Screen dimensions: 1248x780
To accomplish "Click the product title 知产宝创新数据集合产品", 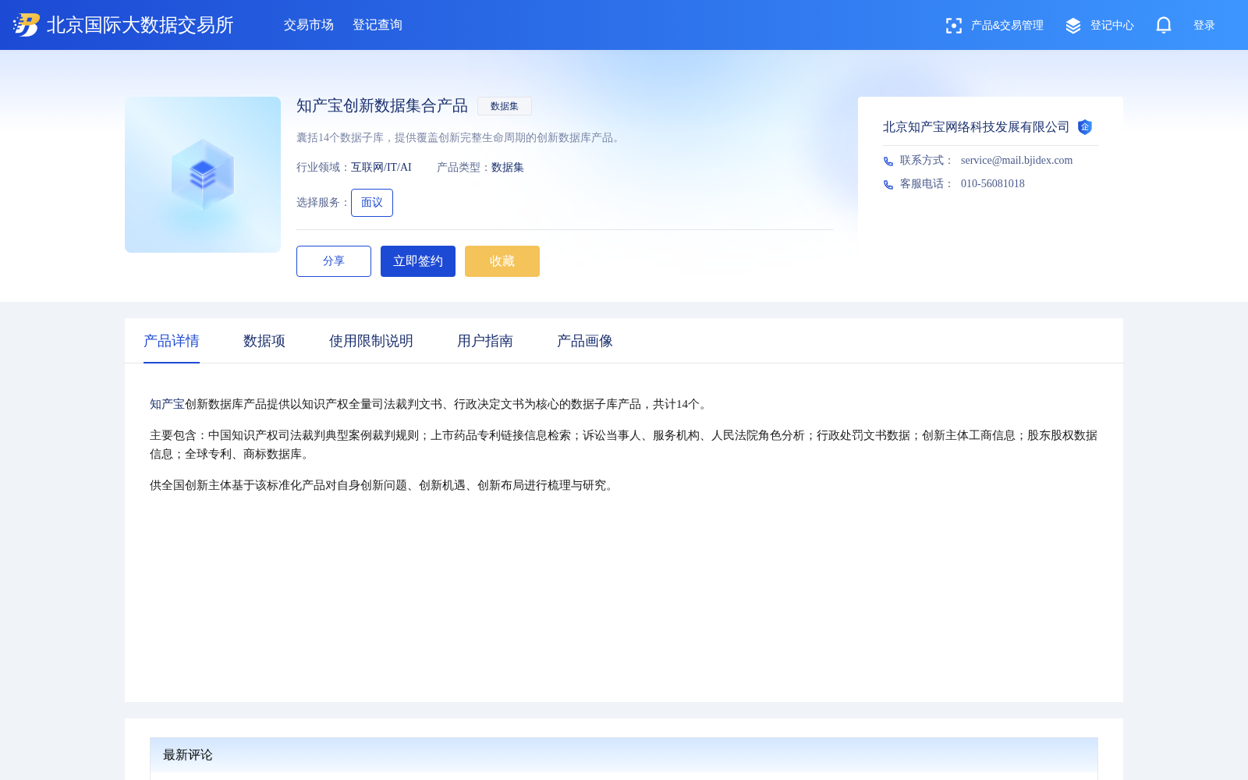I will click(382, 106).
